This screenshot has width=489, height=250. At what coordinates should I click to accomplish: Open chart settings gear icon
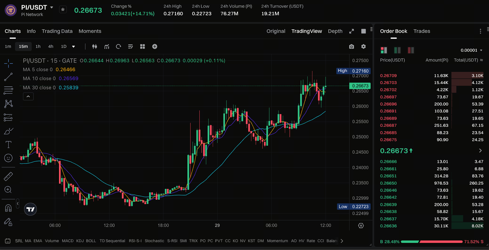363,46
